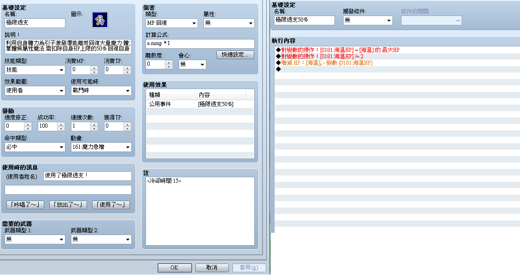Click the 獲得TP spin box
This screenshot has width=520, height=275.
pos(118,126)
